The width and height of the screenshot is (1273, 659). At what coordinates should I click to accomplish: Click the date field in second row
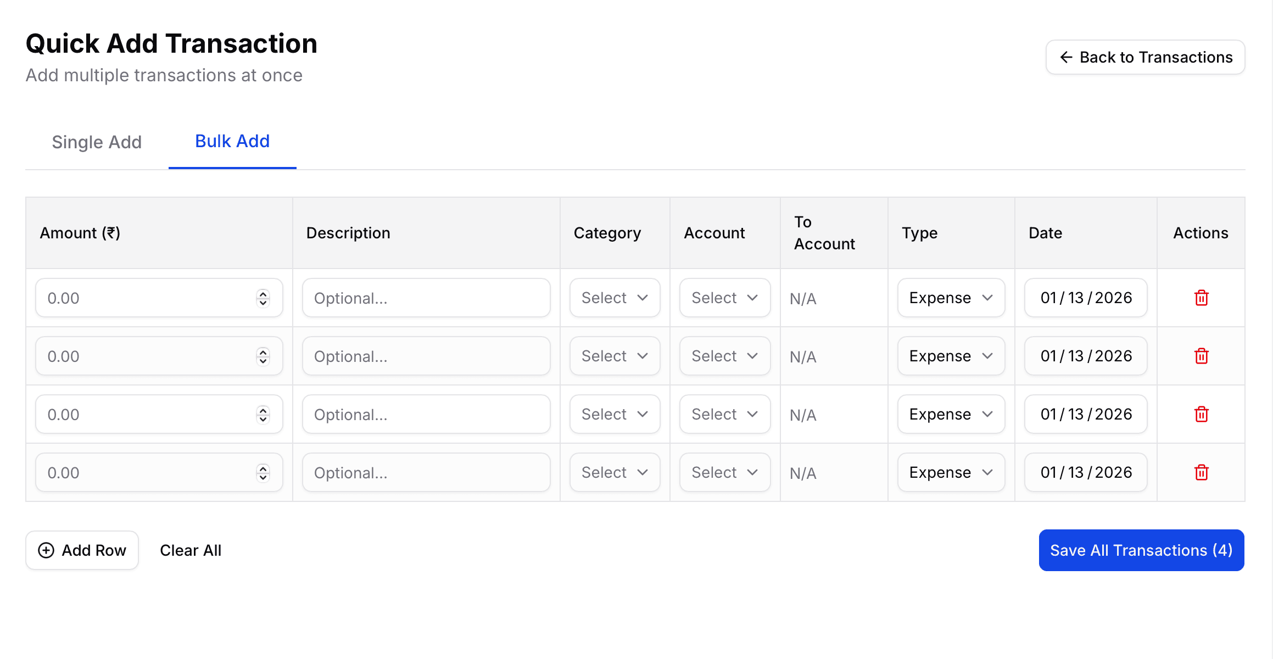coord(1086,356)
